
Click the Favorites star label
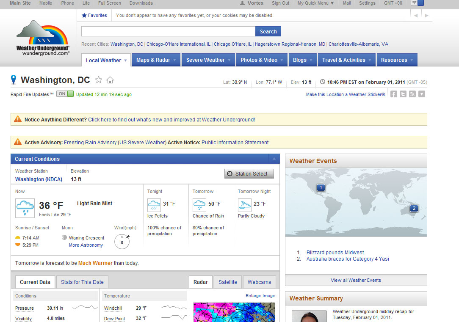(x=94, y=15)
